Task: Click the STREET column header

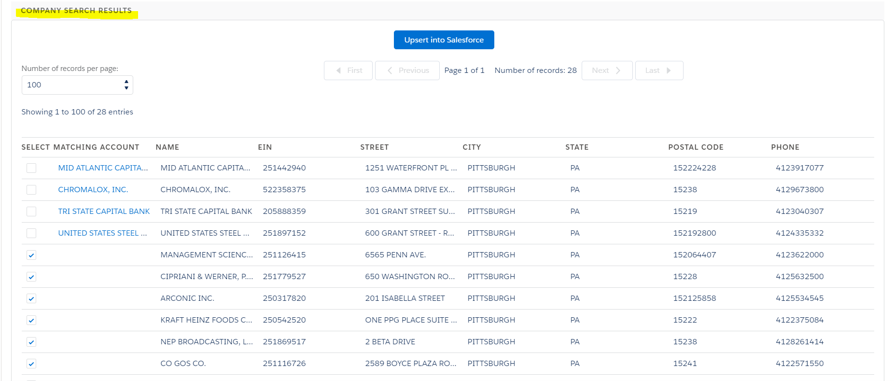Action: 375,147
